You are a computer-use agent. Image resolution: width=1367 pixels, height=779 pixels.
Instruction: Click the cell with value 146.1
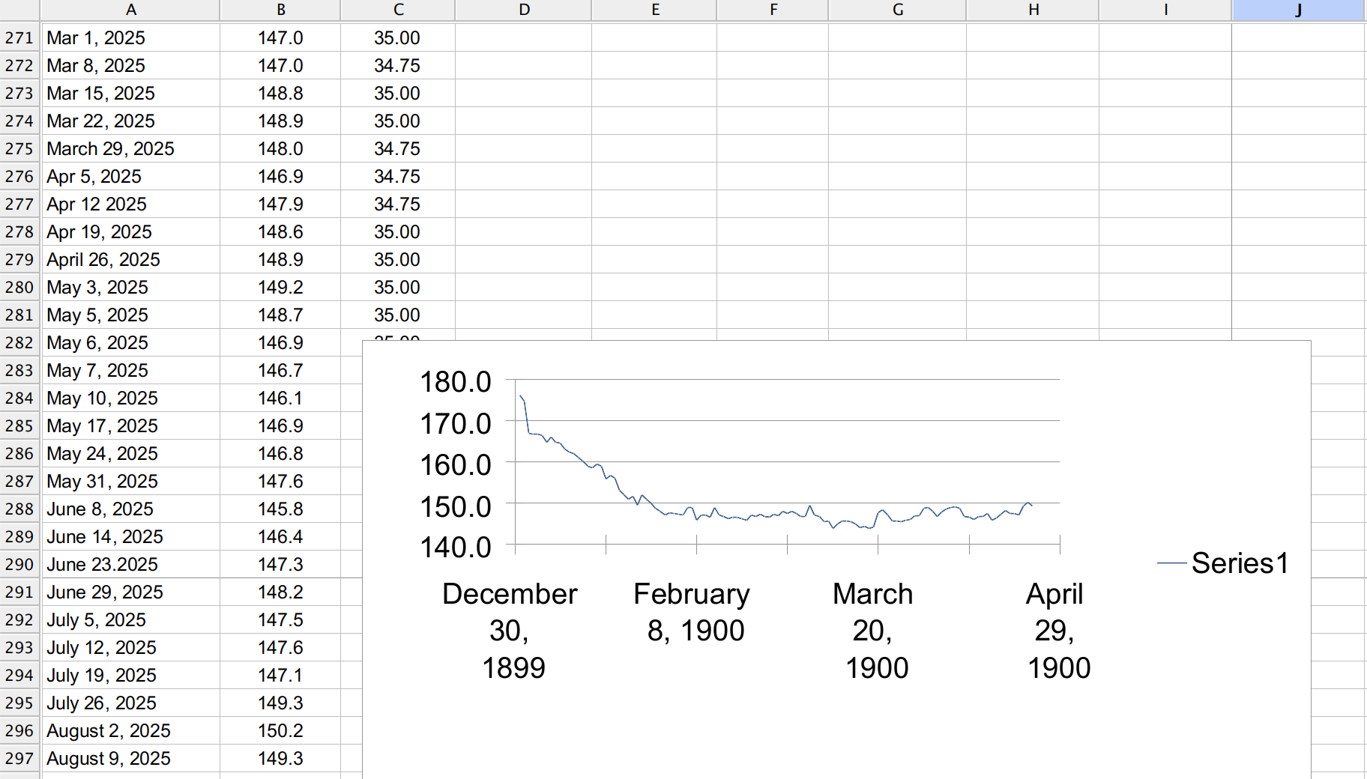(x=280, y=398)
